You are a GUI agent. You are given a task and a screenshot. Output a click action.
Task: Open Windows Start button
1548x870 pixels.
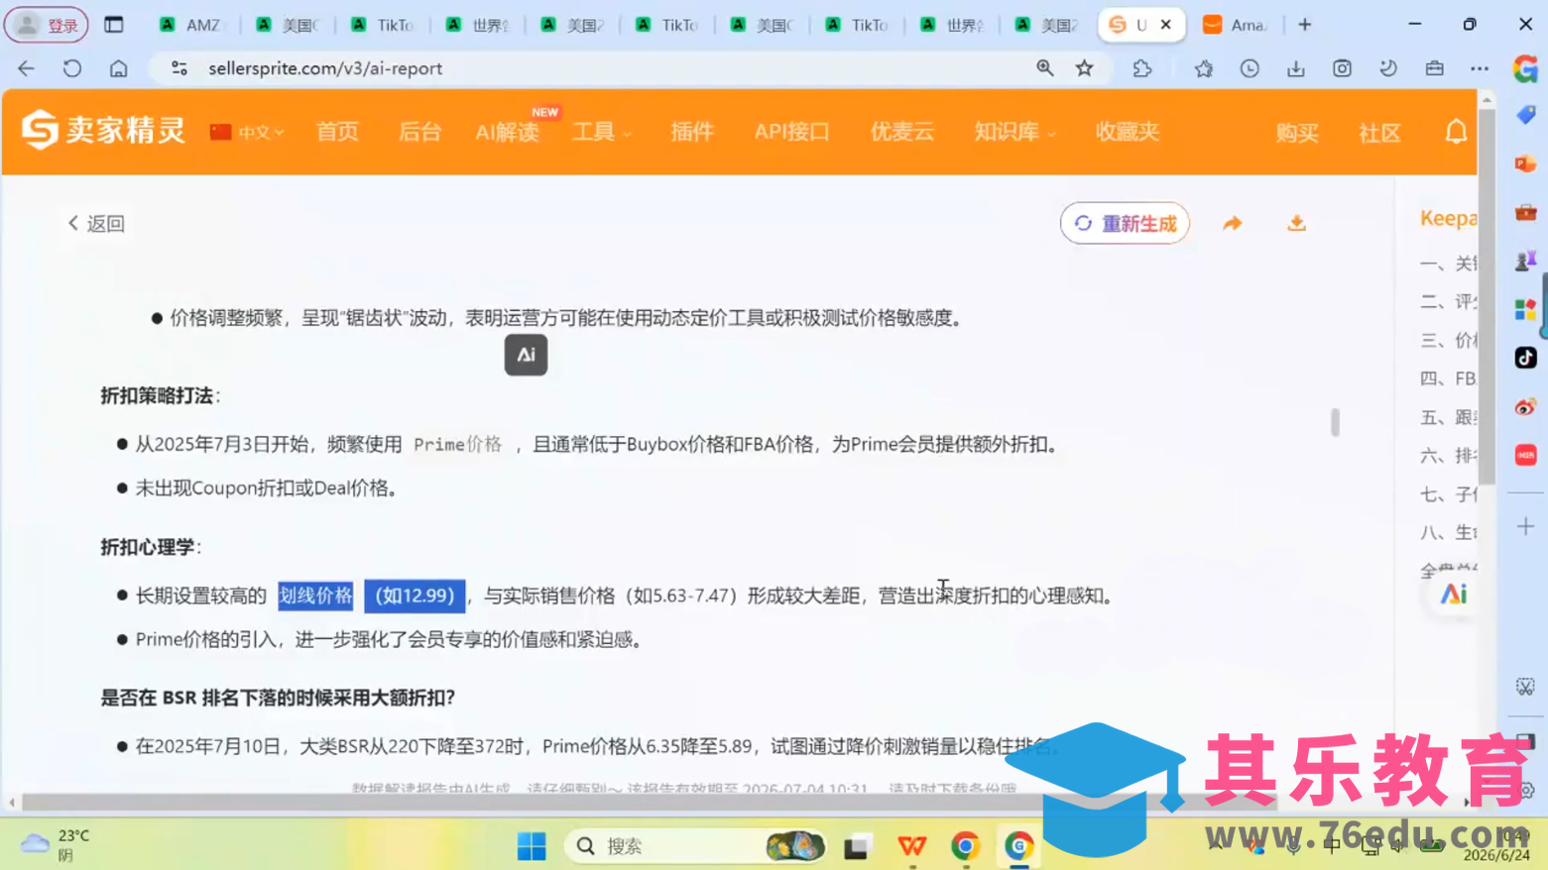532,846
